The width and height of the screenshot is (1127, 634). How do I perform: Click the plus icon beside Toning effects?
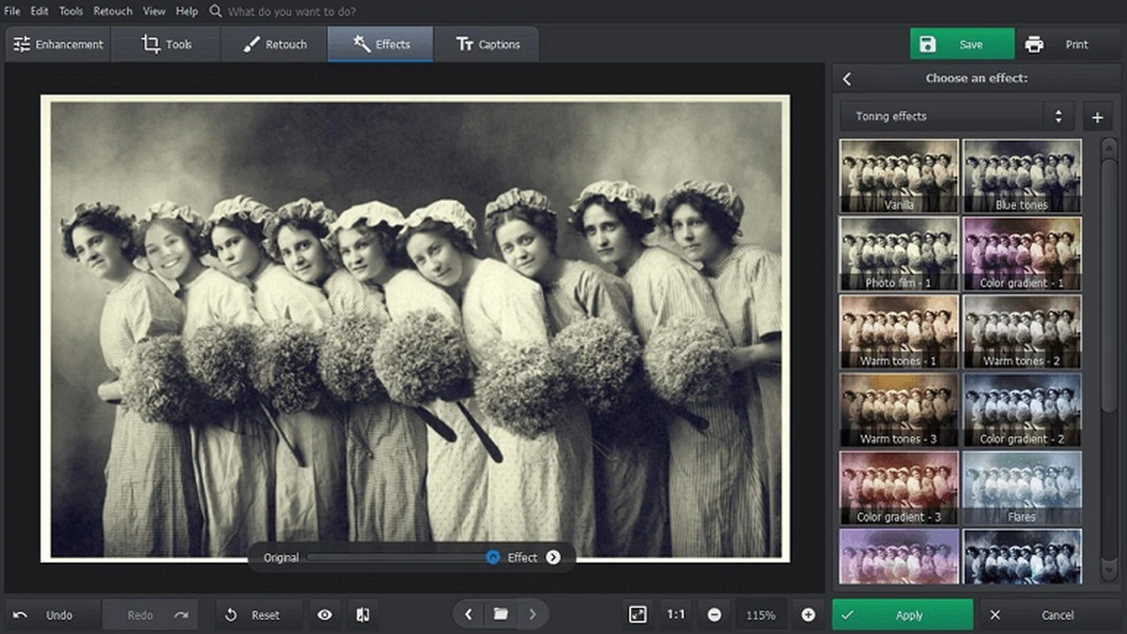1097,117
